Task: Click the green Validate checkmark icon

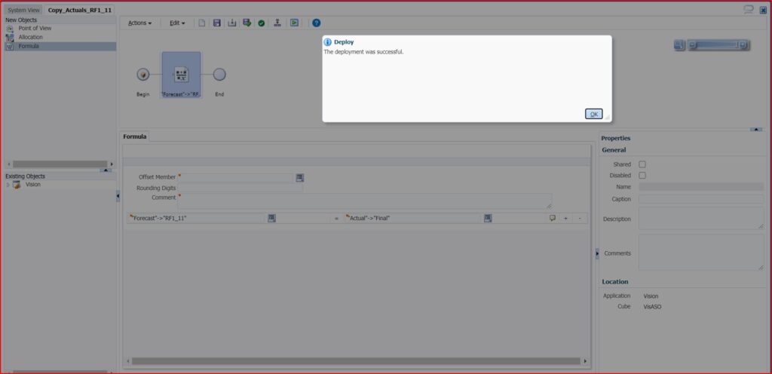Action: click(x=262, y=23)
